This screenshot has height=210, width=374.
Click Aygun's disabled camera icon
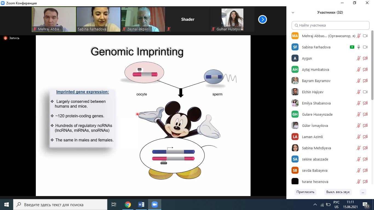click(365, 58)
